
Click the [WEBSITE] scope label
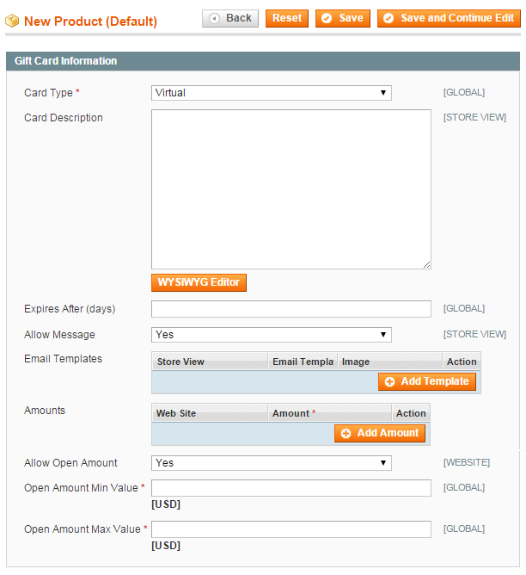(467, 462)
